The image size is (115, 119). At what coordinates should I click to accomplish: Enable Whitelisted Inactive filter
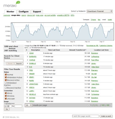6,83
